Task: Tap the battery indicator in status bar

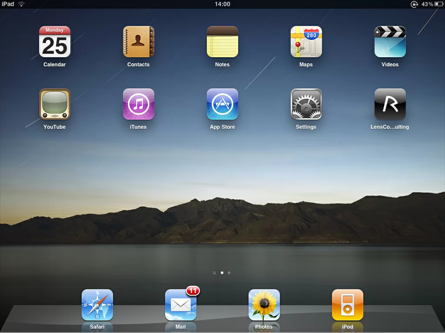Action: (439, 4)
